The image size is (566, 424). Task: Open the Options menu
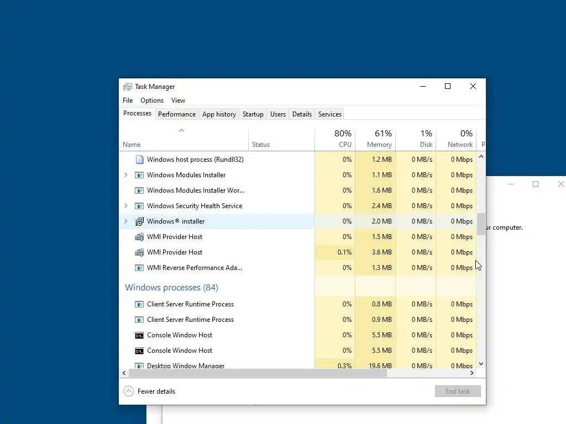(x=152, y=100)
